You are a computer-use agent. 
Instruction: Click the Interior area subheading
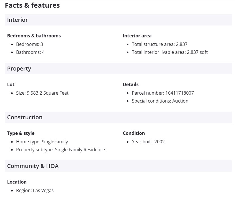(137, 36)
